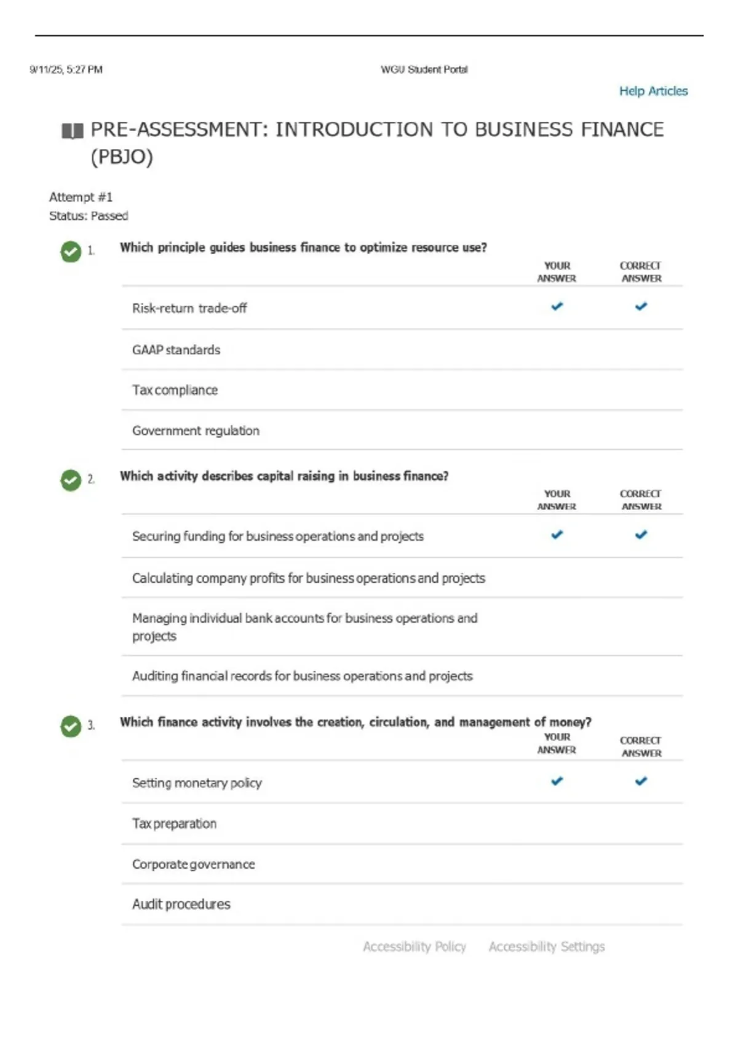Click green checkmark icon for question 3

click(71, 726)
